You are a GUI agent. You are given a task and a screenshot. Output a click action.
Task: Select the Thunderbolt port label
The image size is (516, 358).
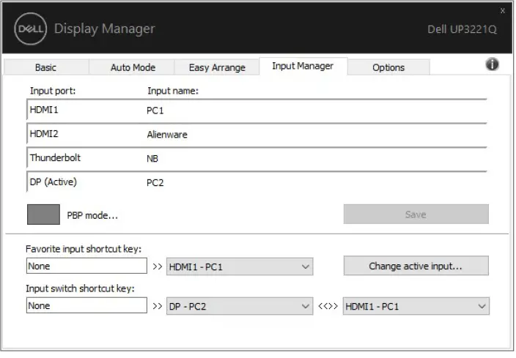click(x=55, y=157)
